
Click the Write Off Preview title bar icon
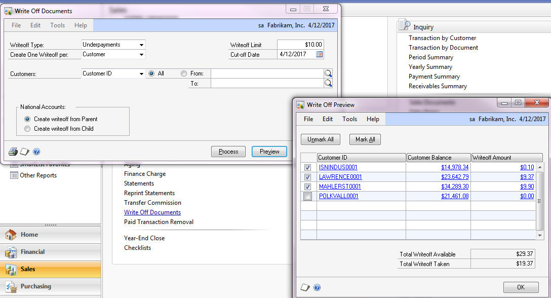coord(300,105)
